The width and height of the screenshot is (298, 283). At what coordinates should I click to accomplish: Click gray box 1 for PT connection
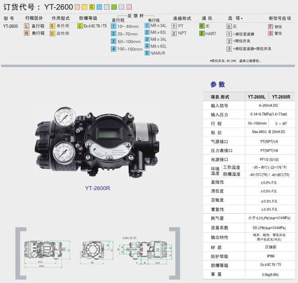(x=174, y=26)
